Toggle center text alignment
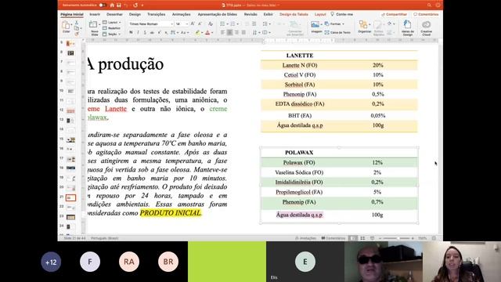The width and height of the screenshot is (501, 282). (229, 32)
